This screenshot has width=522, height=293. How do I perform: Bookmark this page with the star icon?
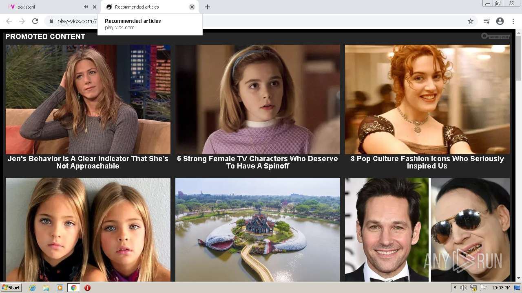point(471,21)
